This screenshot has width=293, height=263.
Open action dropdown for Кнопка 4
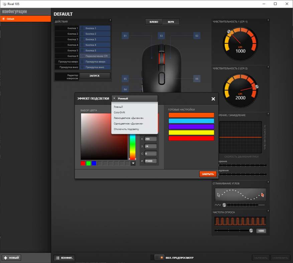coord(95,45)
